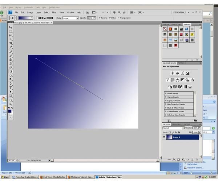Choose the Angle Gradient style button

click(x=45, y=18)
